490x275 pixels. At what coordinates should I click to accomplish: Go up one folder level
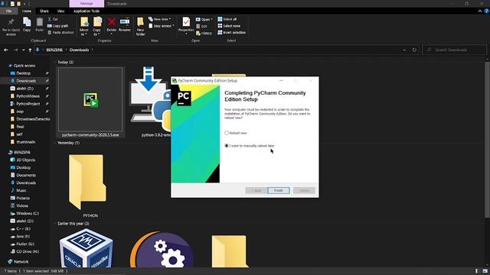(x=30, y=50)
